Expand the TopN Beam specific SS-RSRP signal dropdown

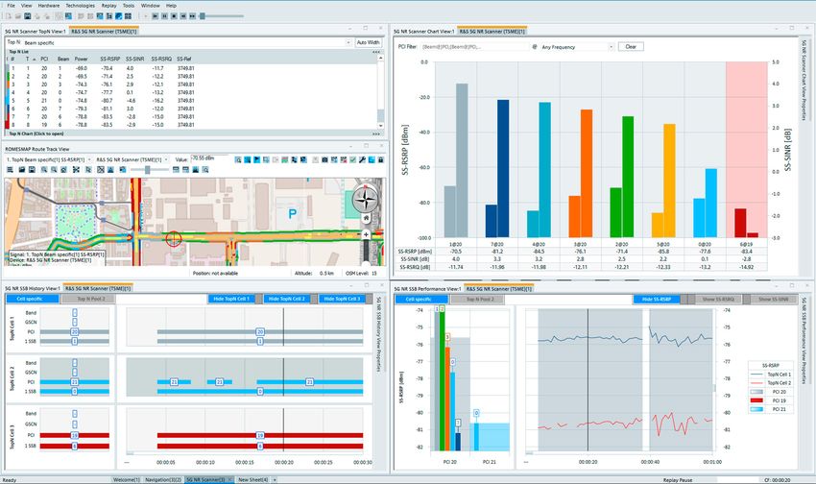click(88, 157)
